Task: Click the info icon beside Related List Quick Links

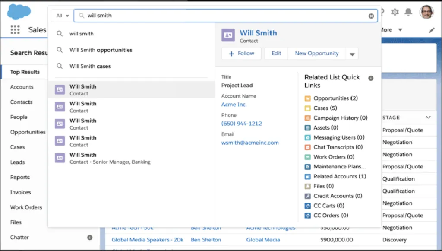Action: (x=371, y=78)
